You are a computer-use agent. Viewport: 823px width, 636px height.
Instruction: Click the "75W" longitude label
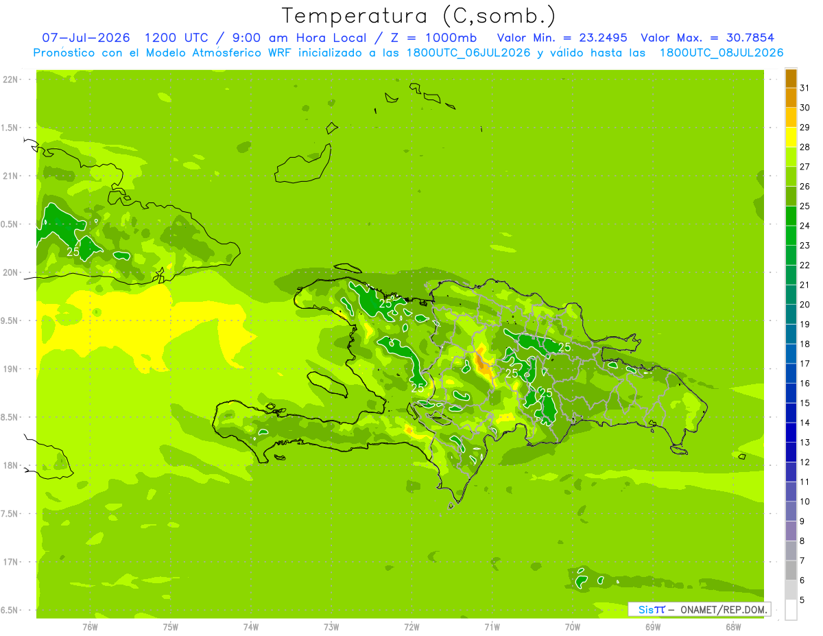pos(171,626)
